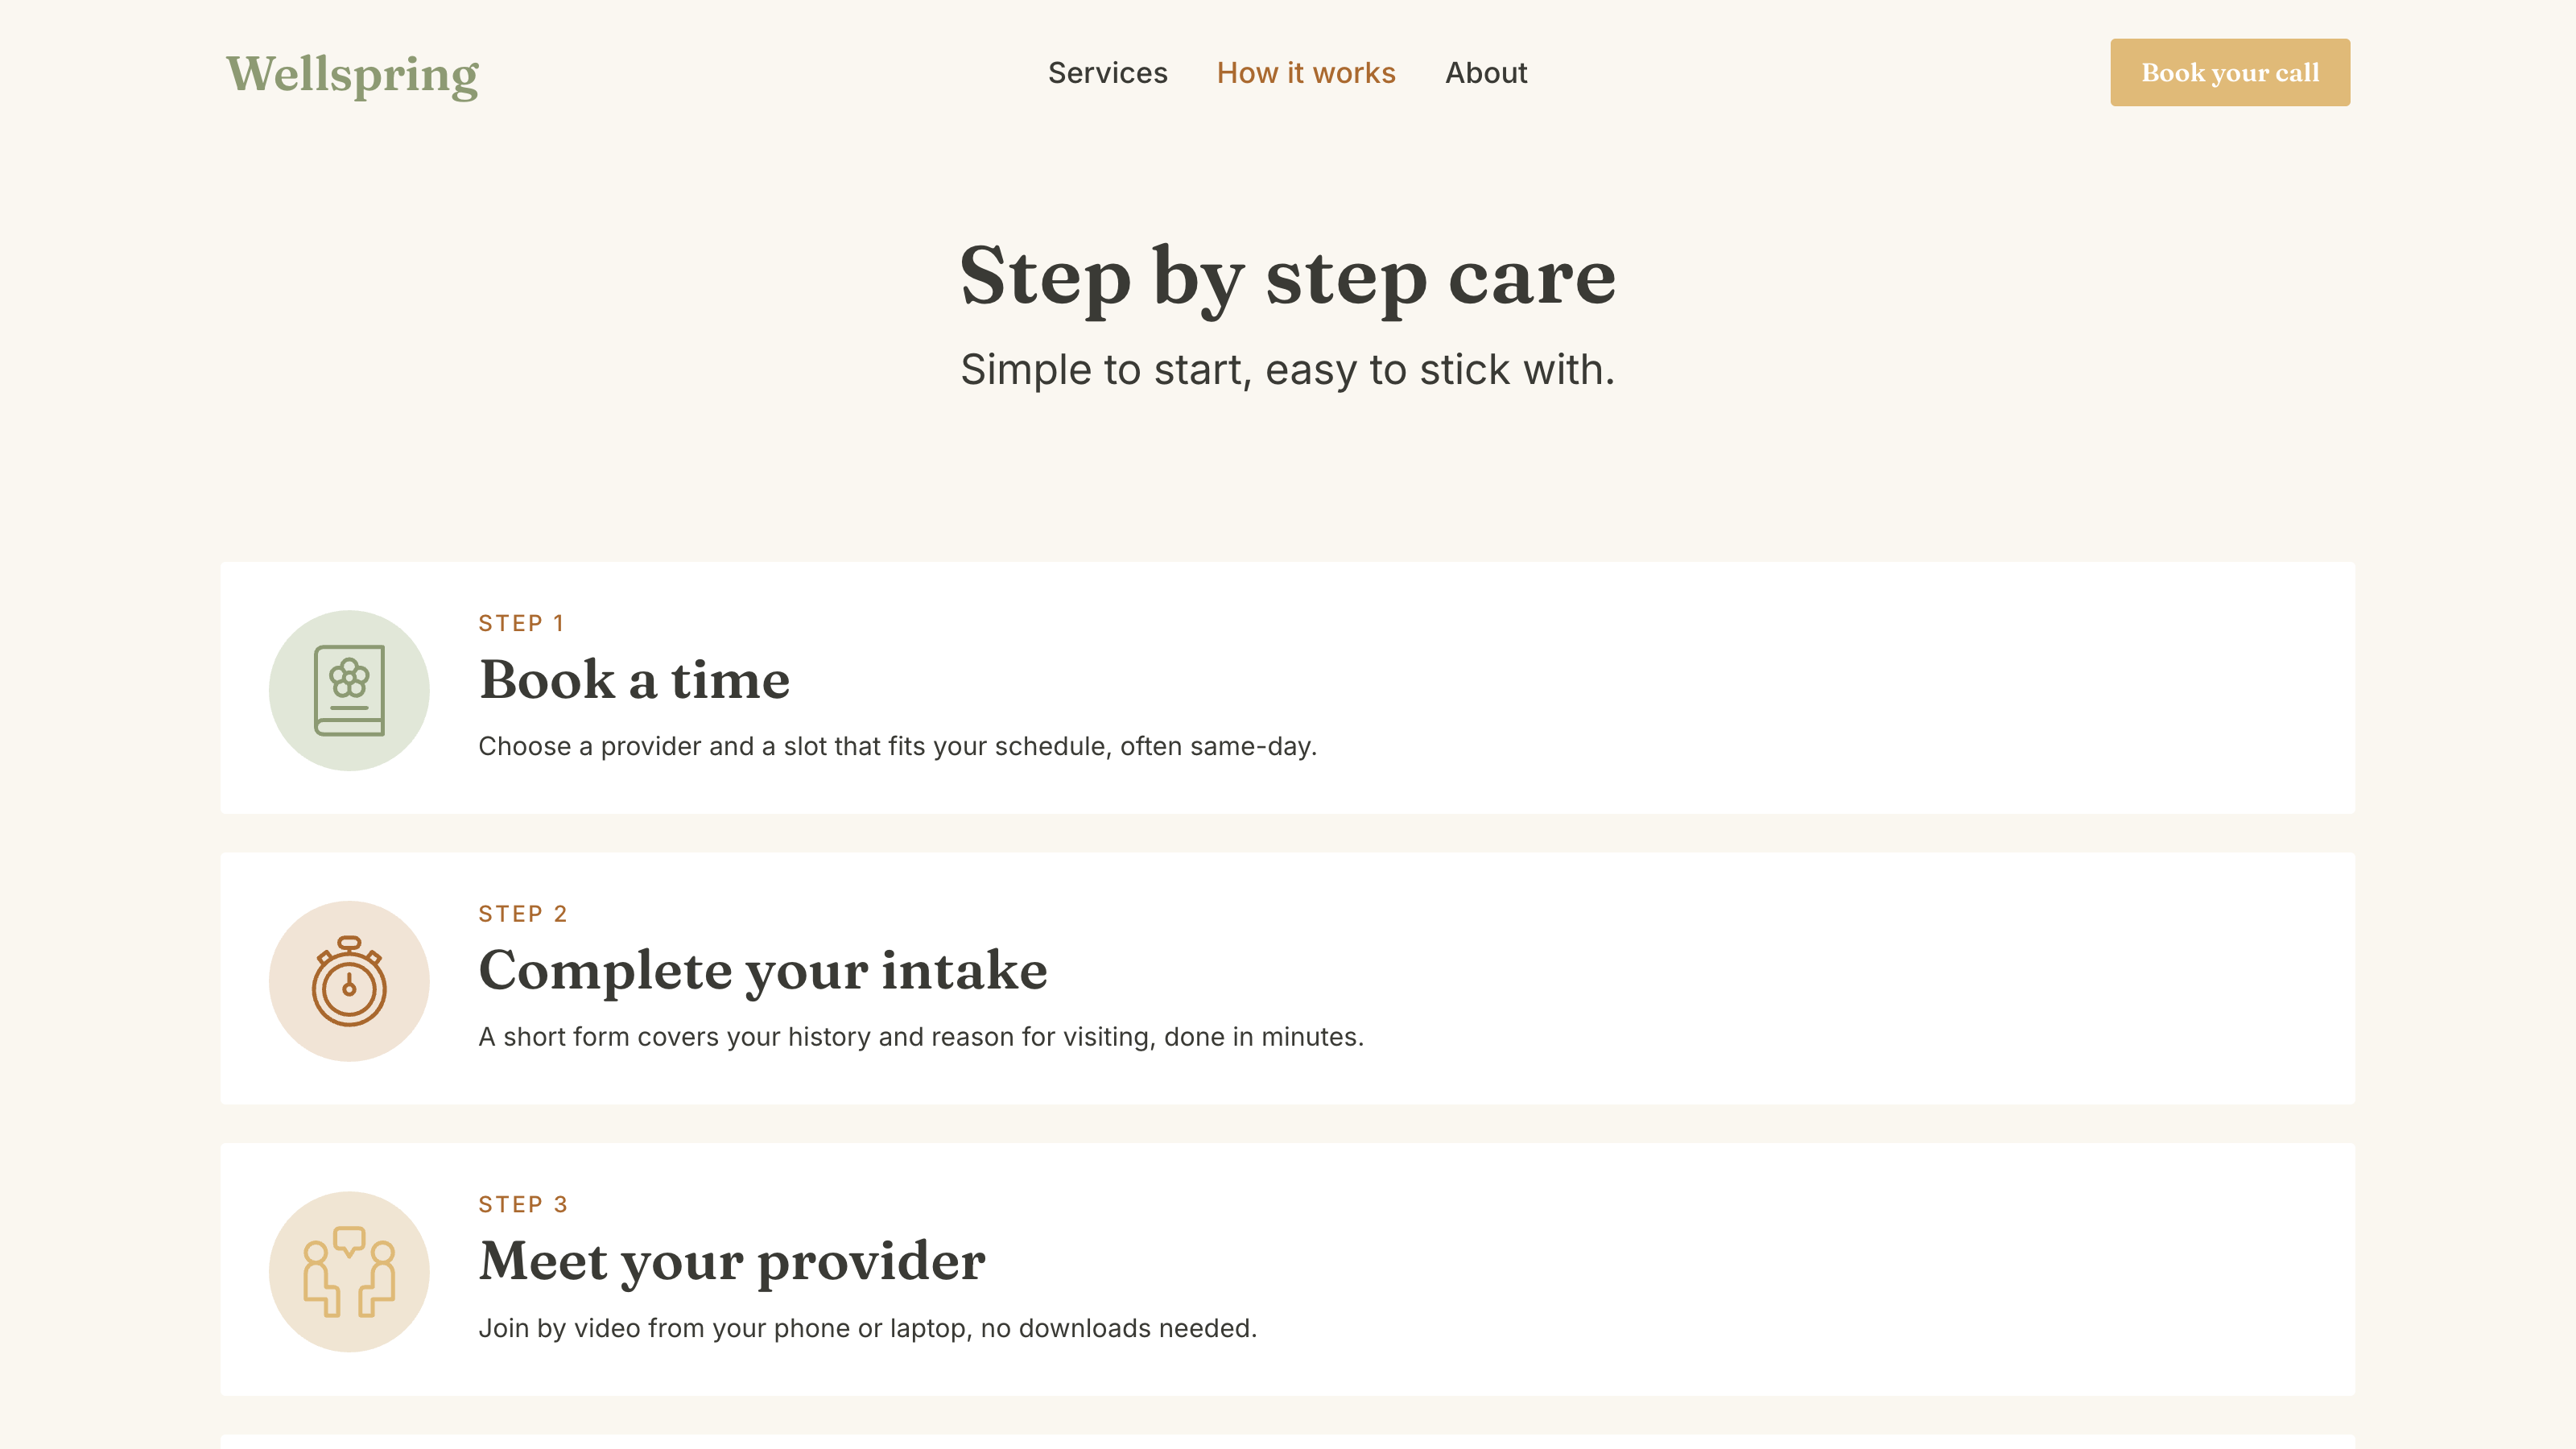Go to the How it works page
Image resolution: width=2576 pixels, height=1449 pixels.
pos(1306,73)
